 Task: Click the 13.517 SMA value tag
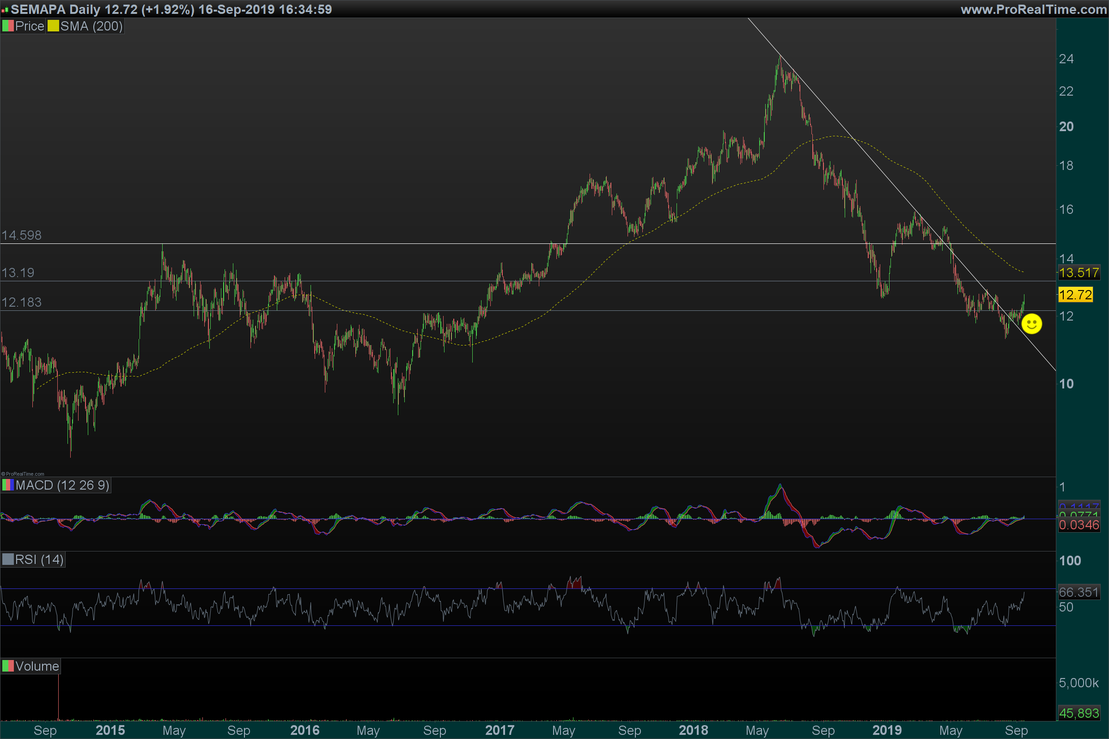pos(1079,273)
